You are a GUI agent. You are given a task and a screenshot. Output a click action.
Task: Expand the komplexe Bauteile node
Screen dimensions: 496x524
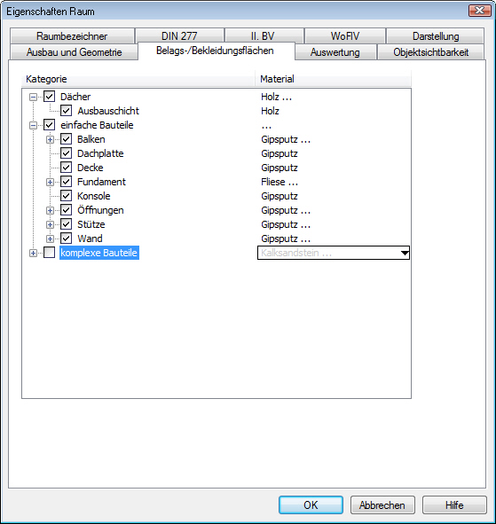pos(33,253)
